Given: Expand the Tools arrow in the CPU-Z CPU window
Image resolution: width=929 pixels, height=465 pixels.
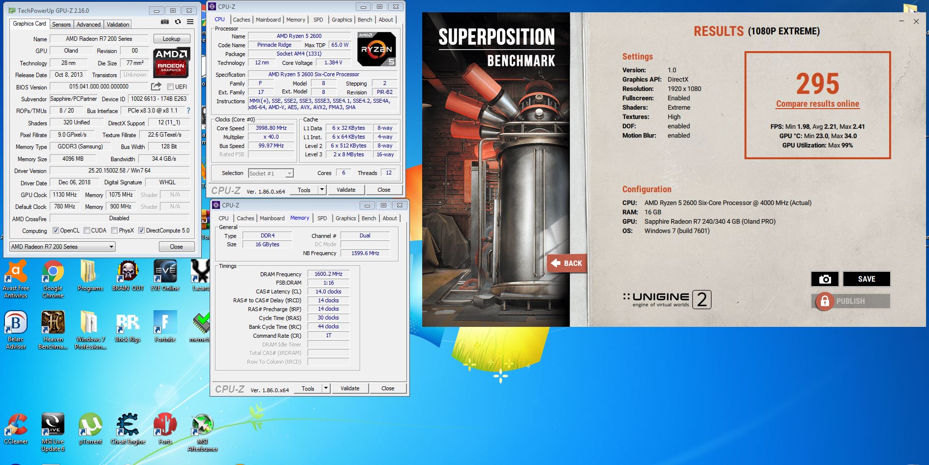Looking at the screenshot, I should click(x=322, y=190).
